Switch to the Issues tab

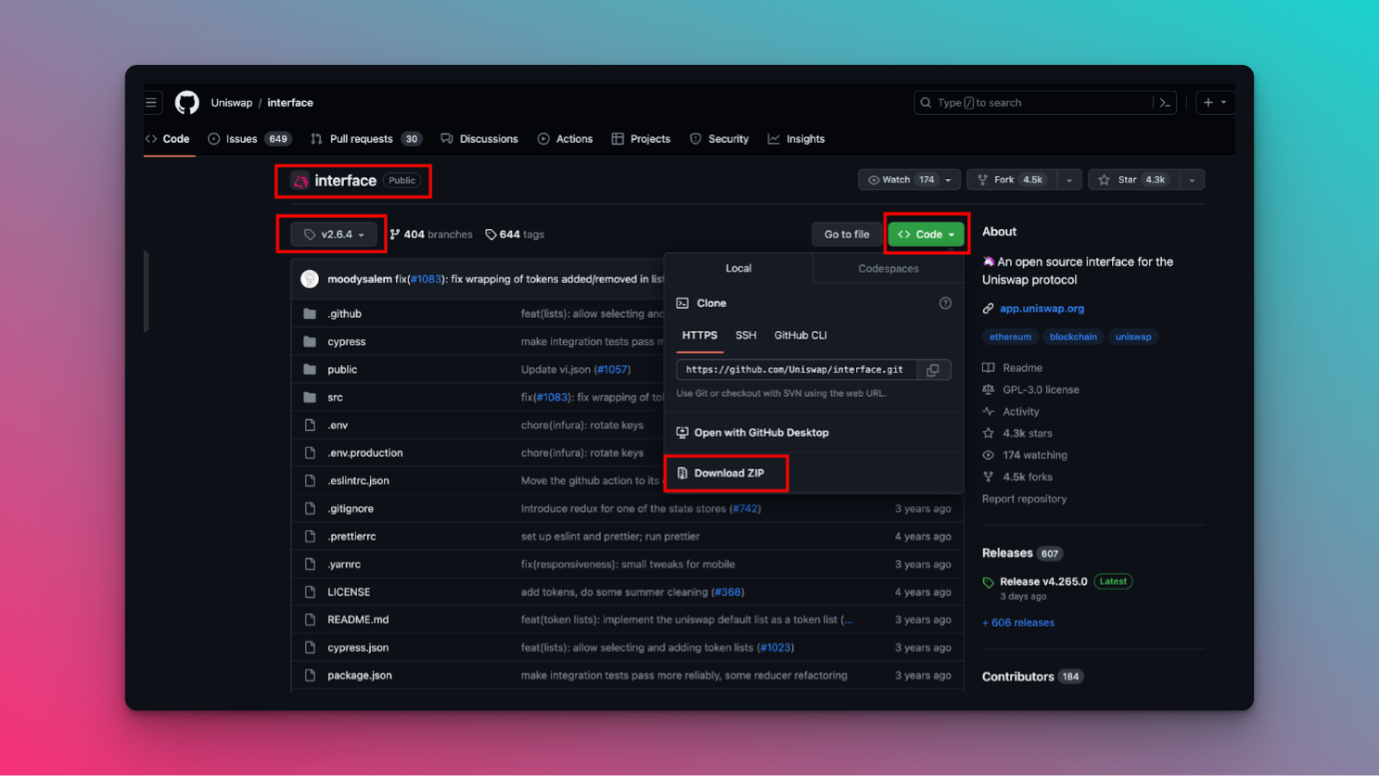249,139
